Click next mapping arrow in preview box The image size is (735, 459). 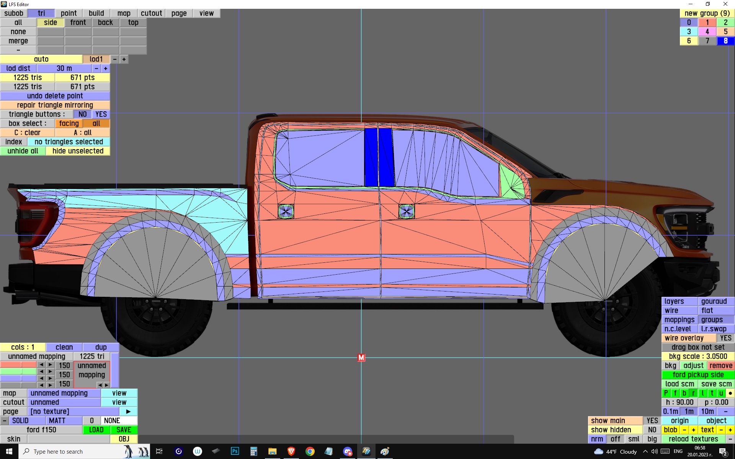pos(106,385)
